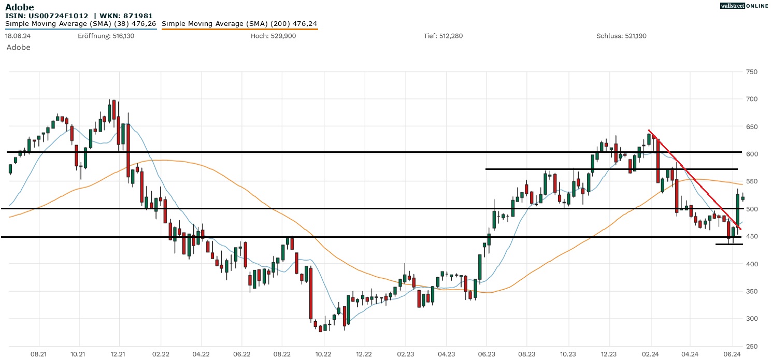Click the wallstreet ONLINE logo

(x=744, y=6)
